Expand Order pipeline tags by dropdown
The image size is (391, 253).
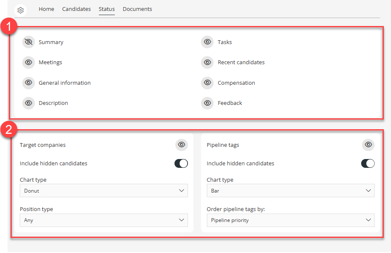pos(291,220)
